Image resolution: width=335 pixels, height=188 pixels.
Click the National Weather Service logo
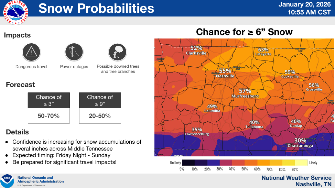coord(15,12)
